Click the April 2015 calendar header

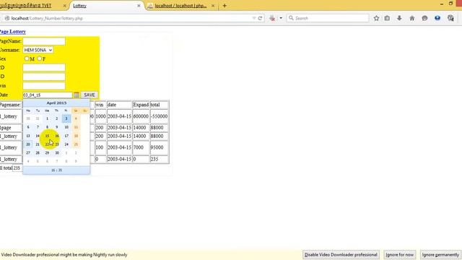pyautogui.click(x=56, y=103)
